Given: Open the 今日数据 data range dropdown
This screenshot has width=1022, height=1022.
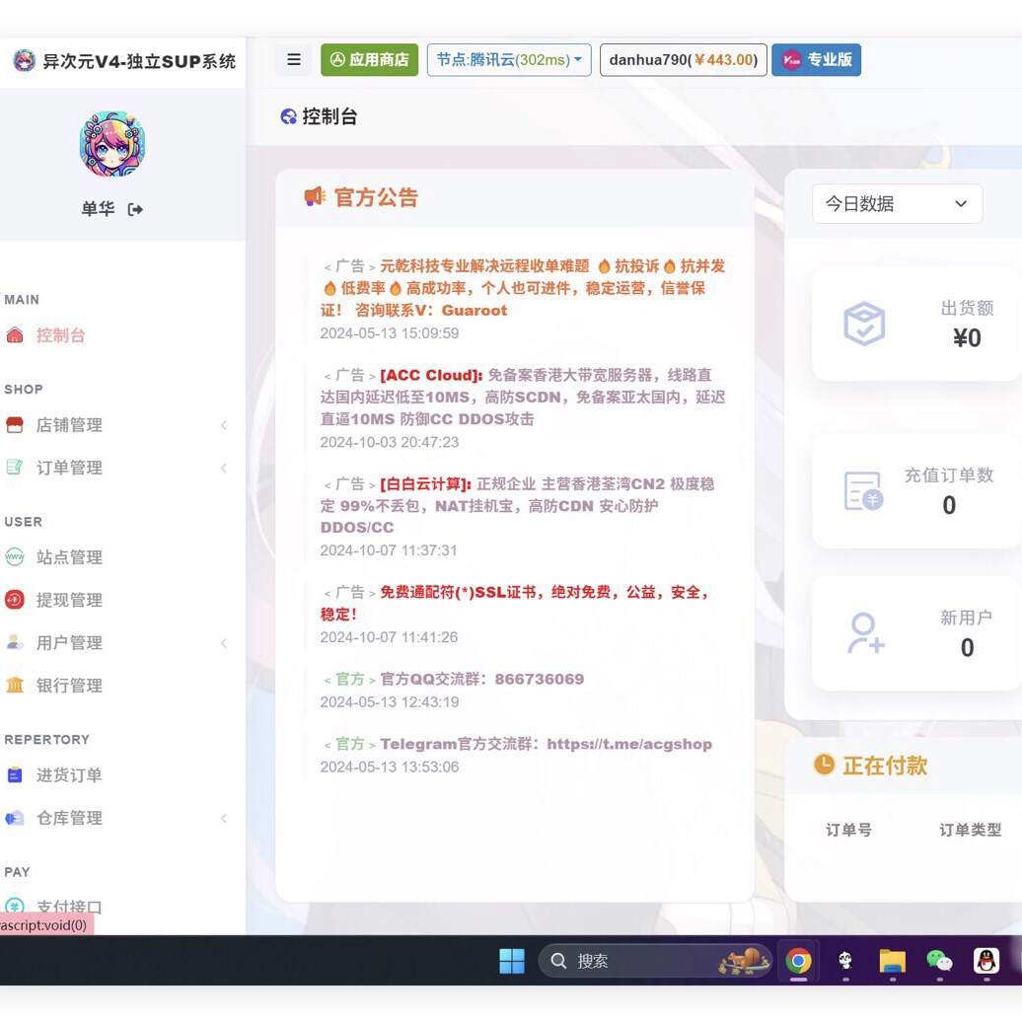Looking at the screenshot, I should pyautogui.click(x=896, y=204).
